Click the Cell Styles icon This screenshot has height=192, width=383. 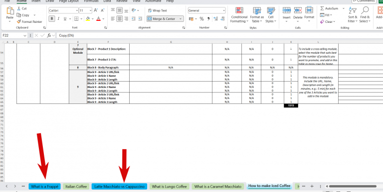click(271, 10)
